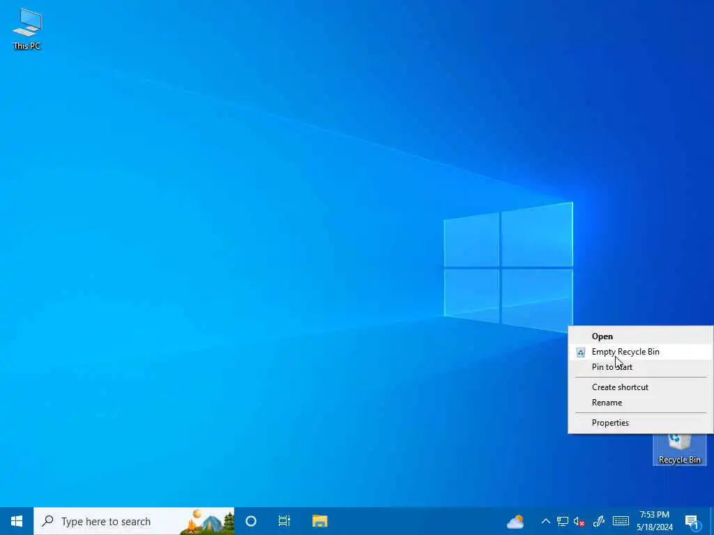This screenshot has height=535, width=714.
Task: Open Task View on the taskbar
Action: coord(284,521)
